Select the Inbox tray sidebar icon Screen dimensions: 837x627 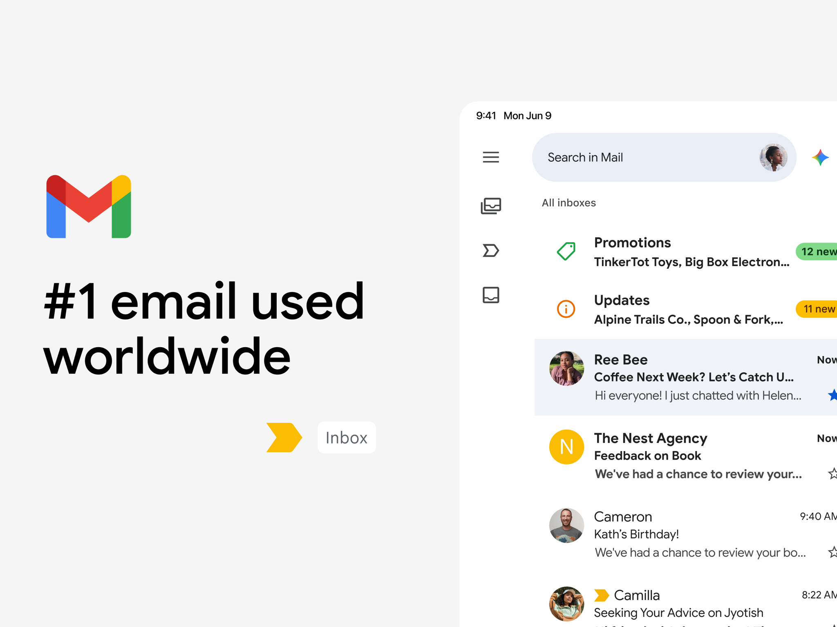tap(490, 295)
